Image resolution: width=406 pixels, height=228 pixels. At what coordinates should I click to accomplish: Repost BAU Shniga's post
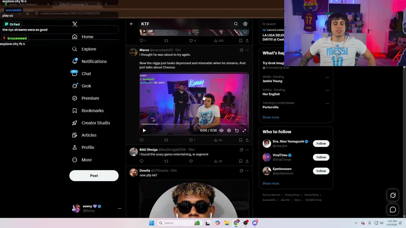coord(166,161)
